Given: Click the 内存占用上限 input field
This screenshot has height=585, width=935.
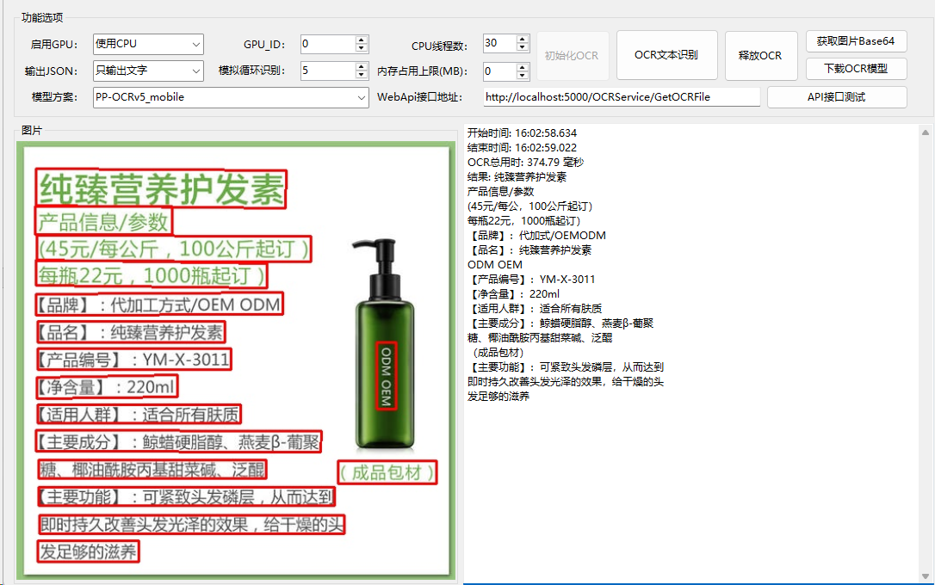Looking at the screenshot, I should coord(499,71).
